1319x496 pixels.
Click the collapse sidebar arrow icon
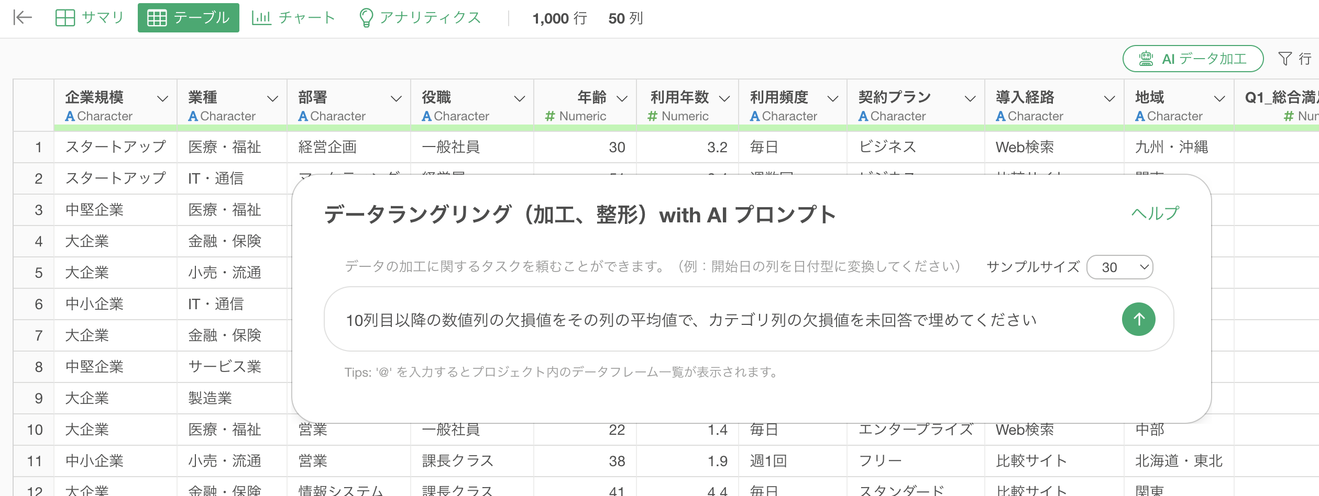point(23,18)
